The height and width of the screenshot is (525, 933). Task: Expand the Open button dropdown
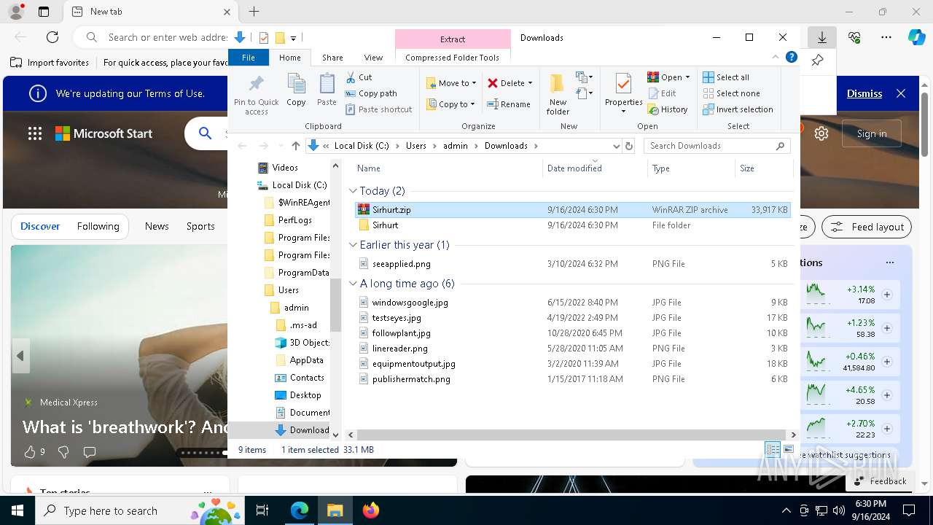point(687,77)
